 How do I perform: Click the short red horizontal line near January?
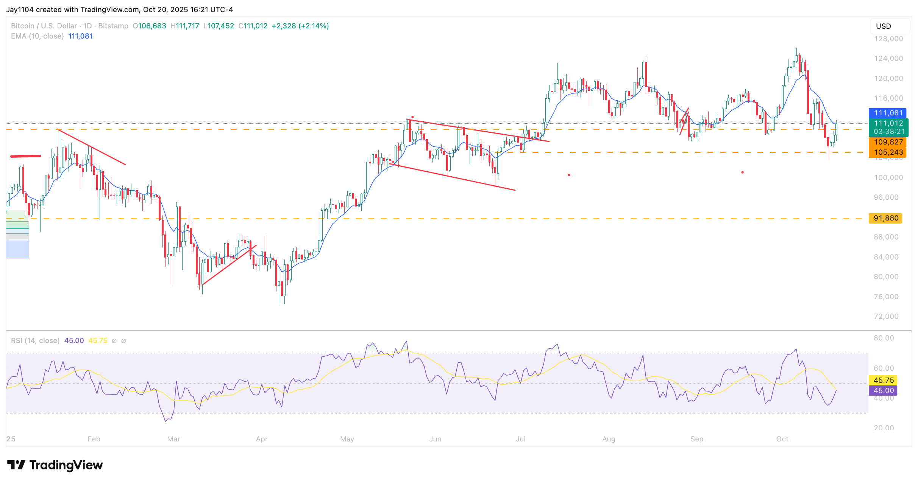coord(25,156)
